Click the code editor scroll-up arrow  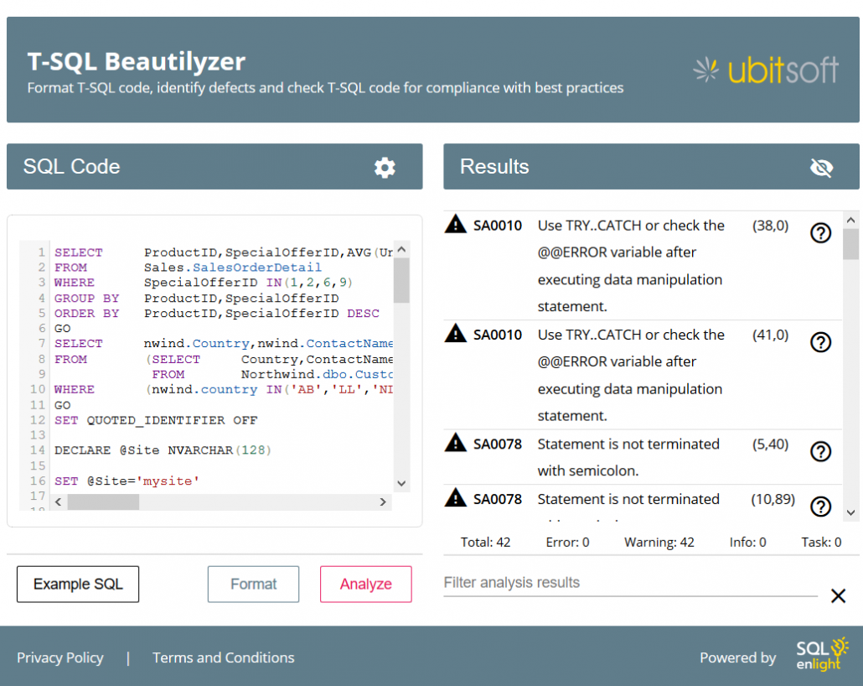(401, 249)
